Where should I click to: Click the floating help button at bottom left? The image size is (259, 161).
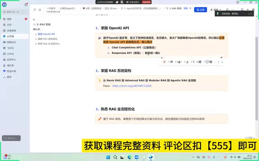pos(11,138)
